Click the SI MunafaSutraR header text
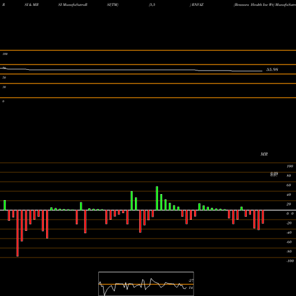The width and height of the screenshot is (296, 296). (x=73, y=5)
